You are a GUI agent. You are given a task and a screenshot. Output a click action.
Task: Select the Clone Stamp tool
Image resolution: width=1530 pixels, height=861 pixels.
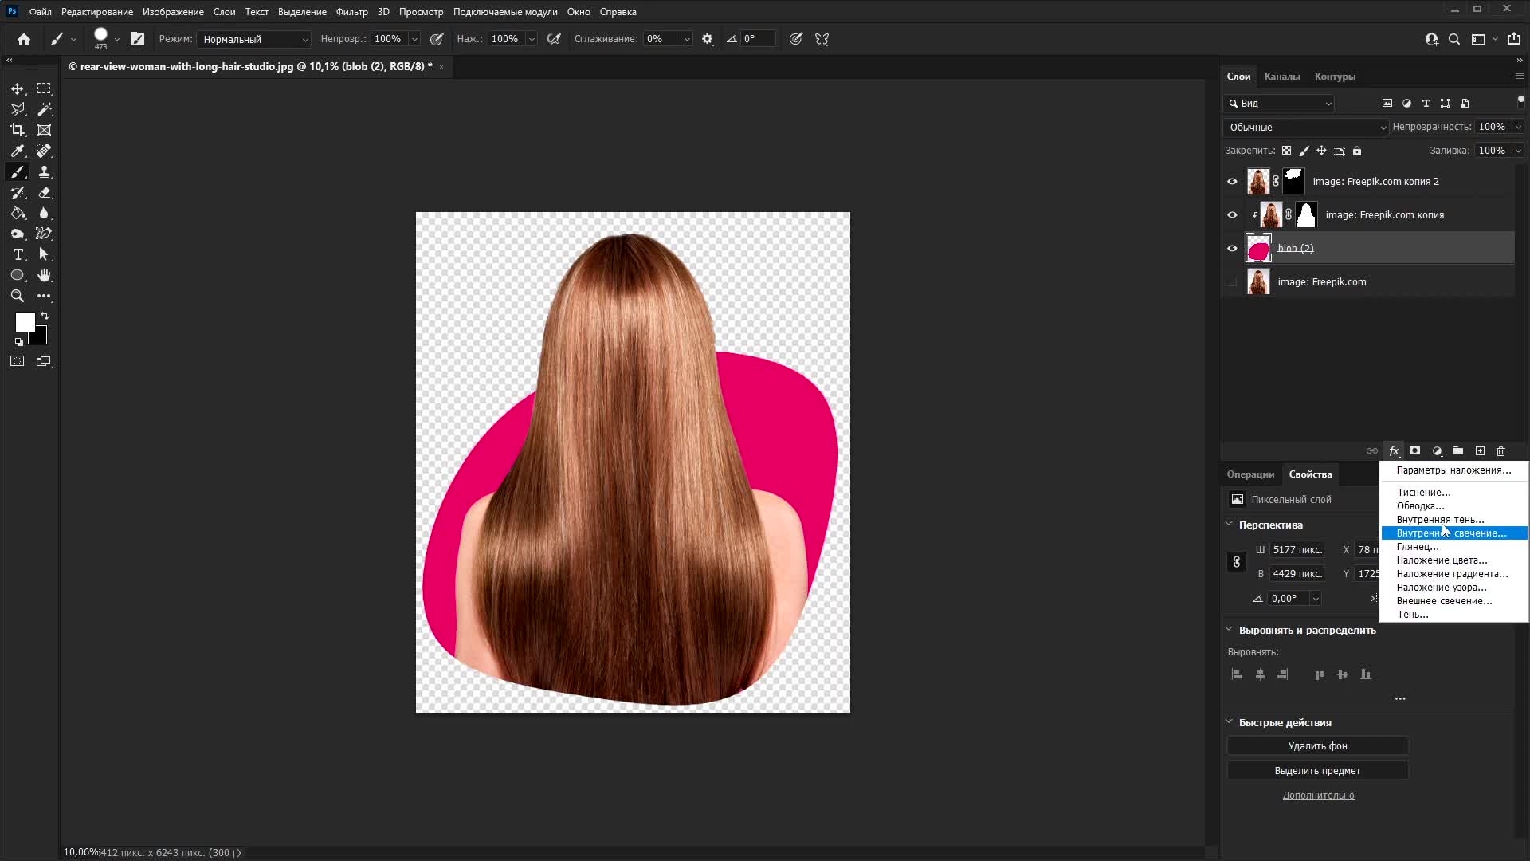45,171
